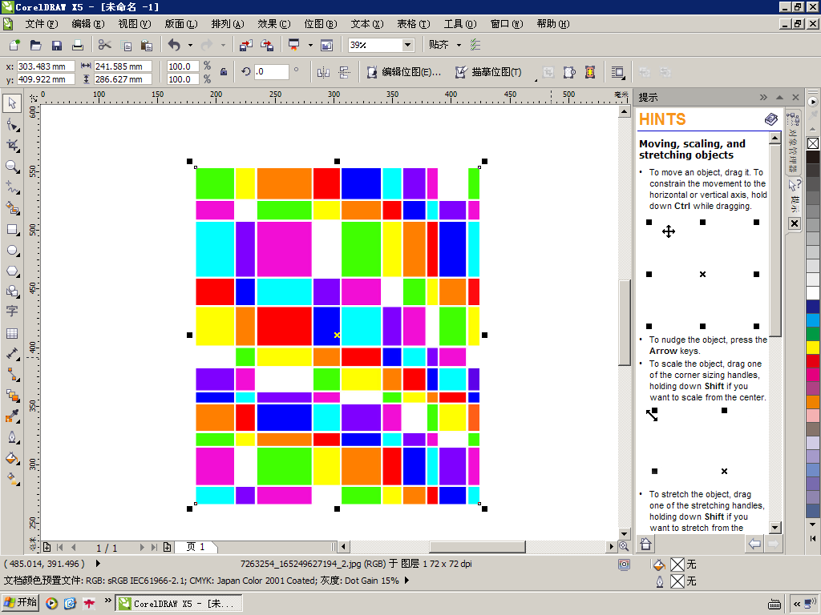Screen dimensions: 821x615
Task: Open the File (文件) menu
Action: click(x=42, y=24)
